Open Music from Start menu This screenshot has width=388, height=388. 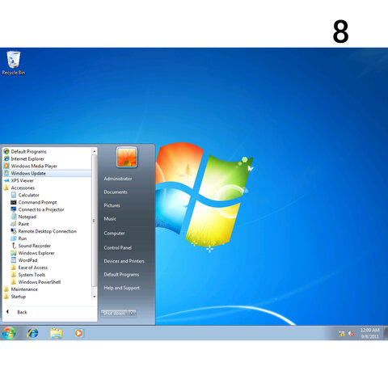tap(110, 219)
